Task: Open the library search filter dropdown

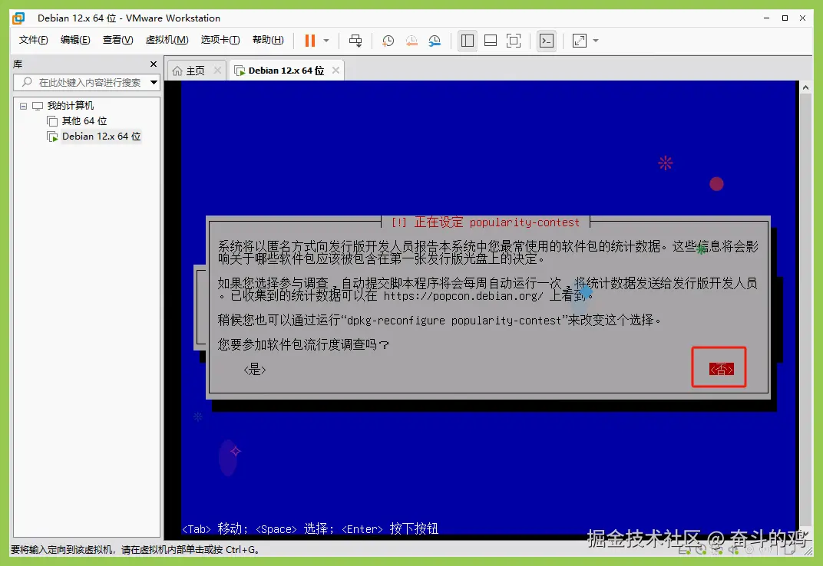Action: click(x=154, y=82)
